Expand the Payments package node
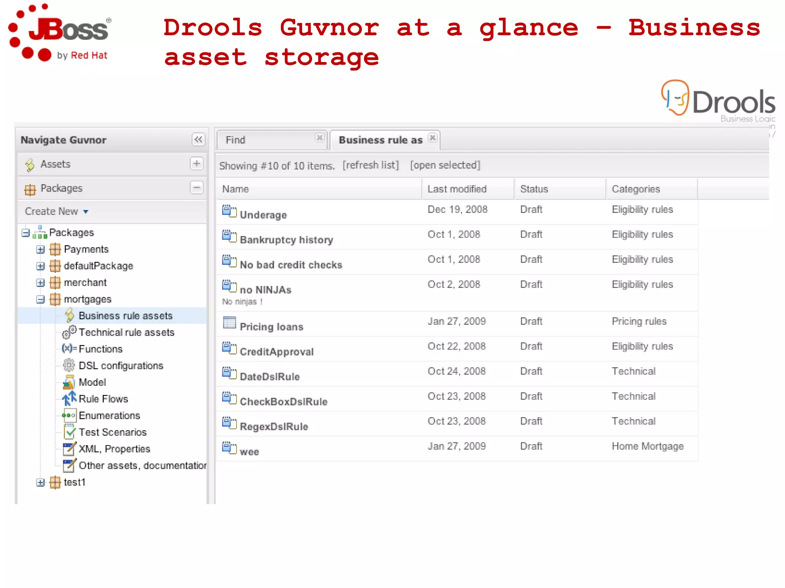The width and height of the screenshot is (785, 588). [40, 249]
